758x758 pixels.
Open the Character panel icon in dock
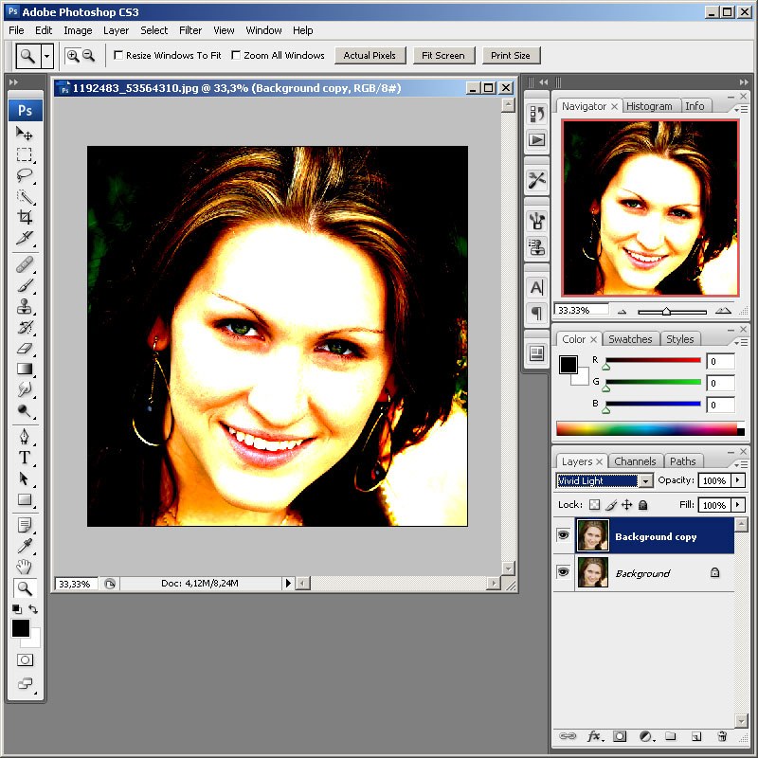coord(536,288)
